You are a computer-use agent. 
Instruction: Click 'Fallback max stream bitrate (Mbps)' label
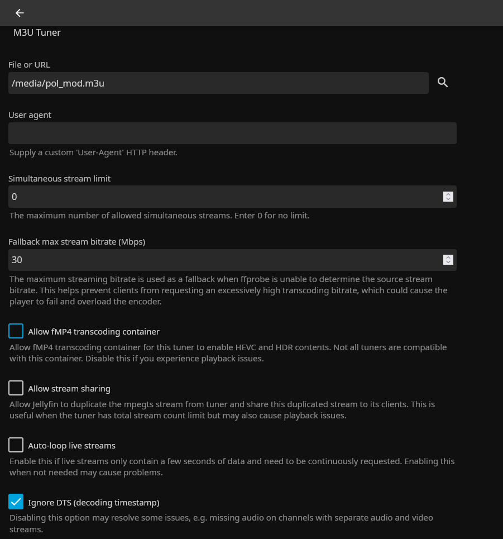pos(76,242)
